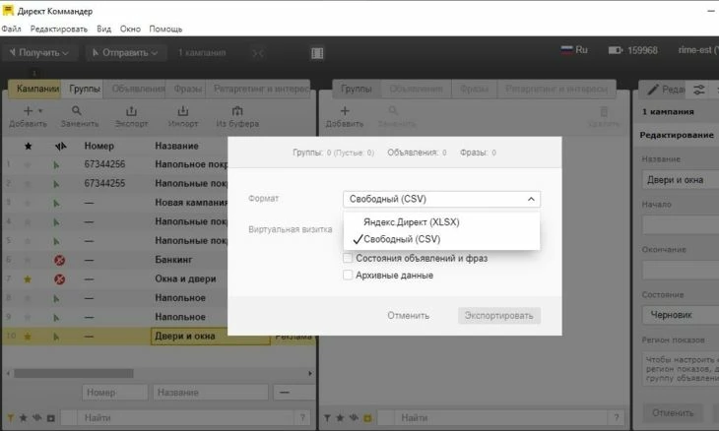The image size is (719, 431).
Task: Click the sliders settings icon in the right panel
Action: tap(699, 90)
